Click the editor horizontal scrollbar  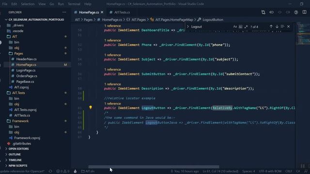click(x=154, y=167)
